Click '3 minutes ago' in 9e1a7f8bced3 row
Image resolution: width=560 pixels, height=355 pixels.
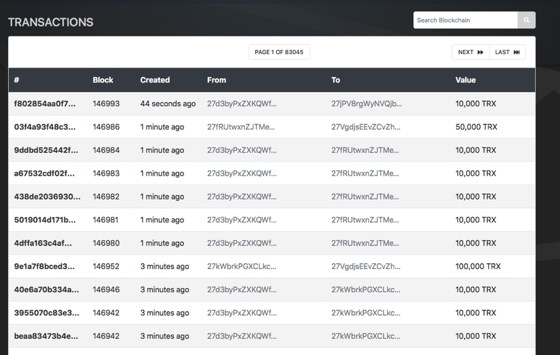[164, 266]
